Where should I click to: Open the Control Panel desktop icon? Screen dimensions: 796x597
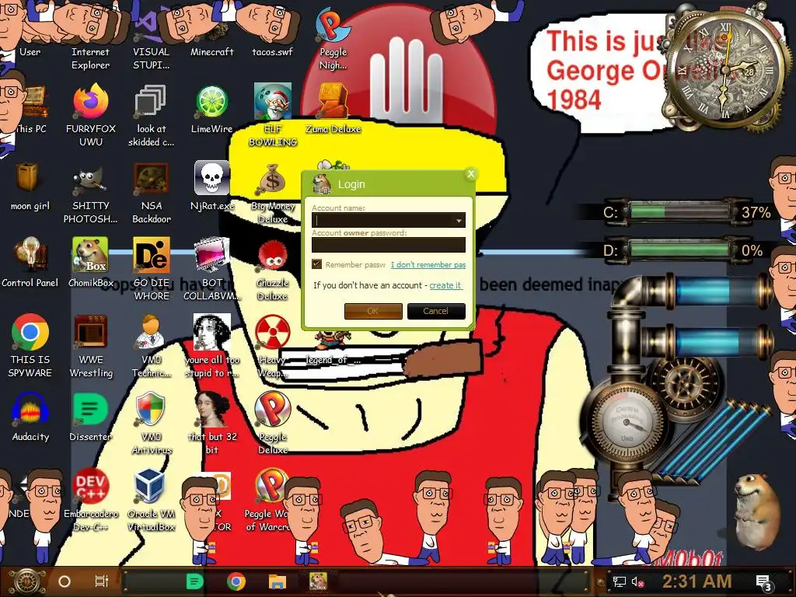point(30,263)
